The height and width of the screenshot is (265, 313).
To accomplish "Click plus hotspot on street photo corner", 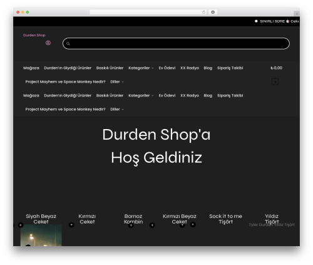I will [x=21, y=225].
